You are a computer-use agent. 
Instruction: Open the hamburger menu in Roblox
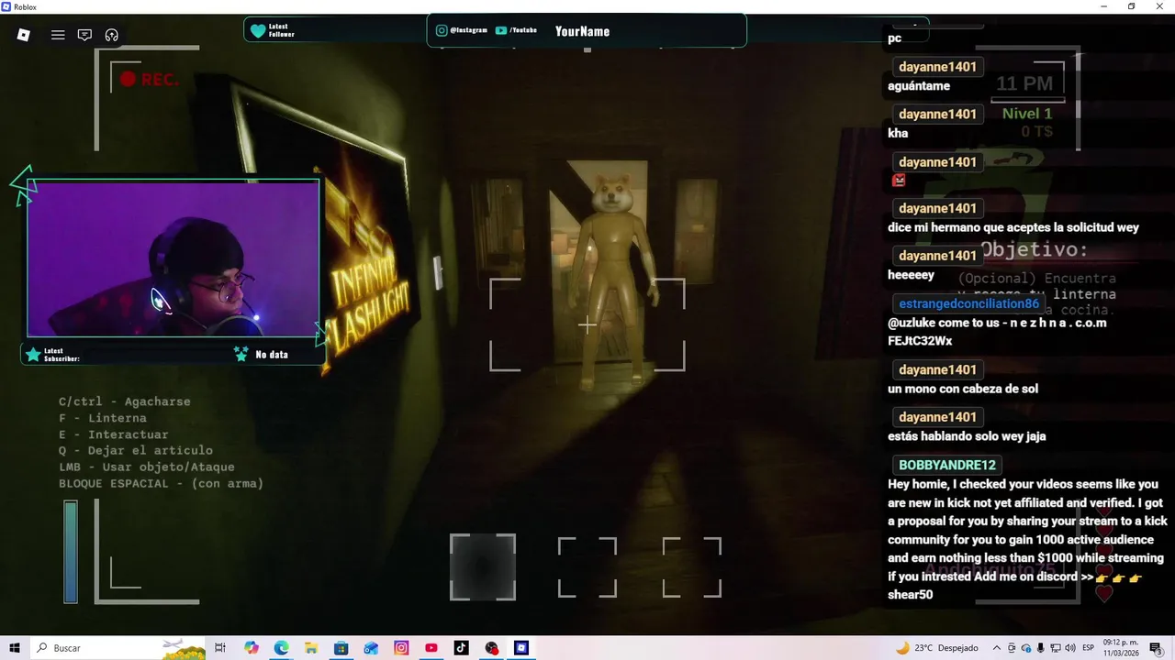[58, 35]
